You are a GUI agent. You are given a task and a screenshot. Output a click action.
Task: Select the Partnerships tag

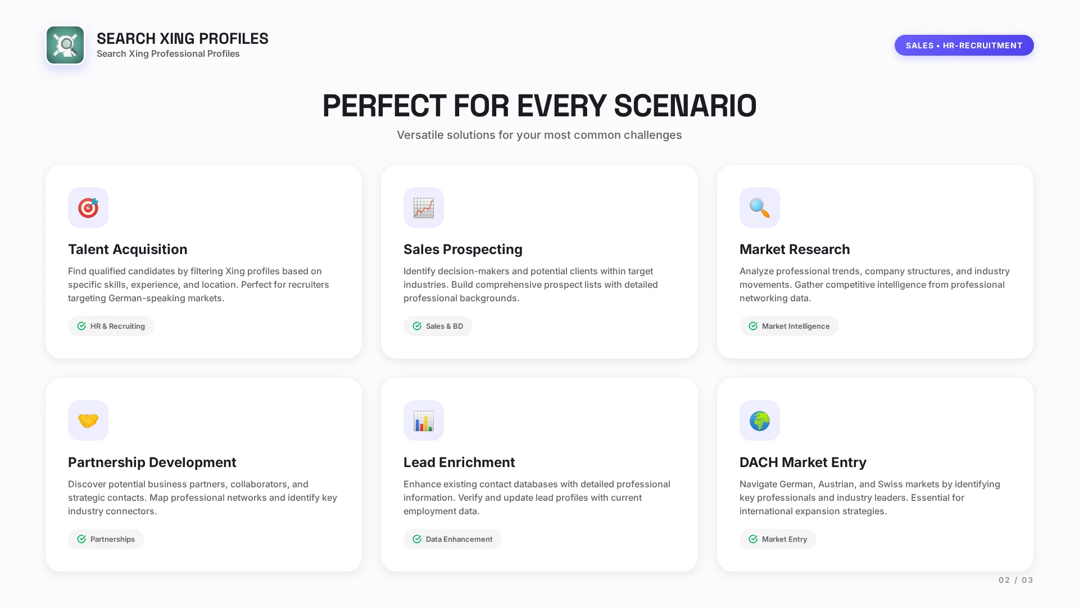pos(106,539)
